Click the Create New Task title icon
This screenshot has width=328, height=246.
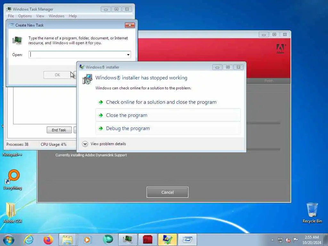pyautogui.click(x=12, y=25)
